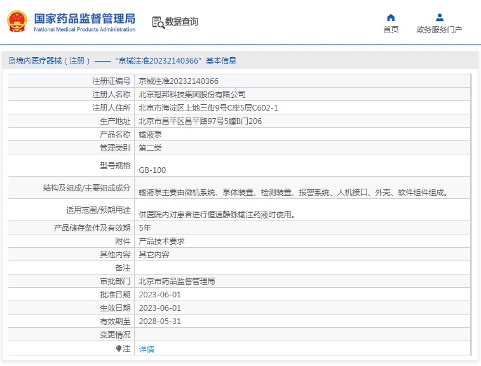481x366 pixels.
Task: Click the 变更情况 label
Action: (115, 335)
